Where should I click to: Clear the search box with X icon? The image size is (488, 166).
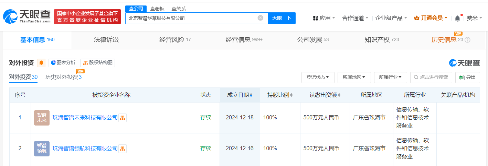[261, 18]
